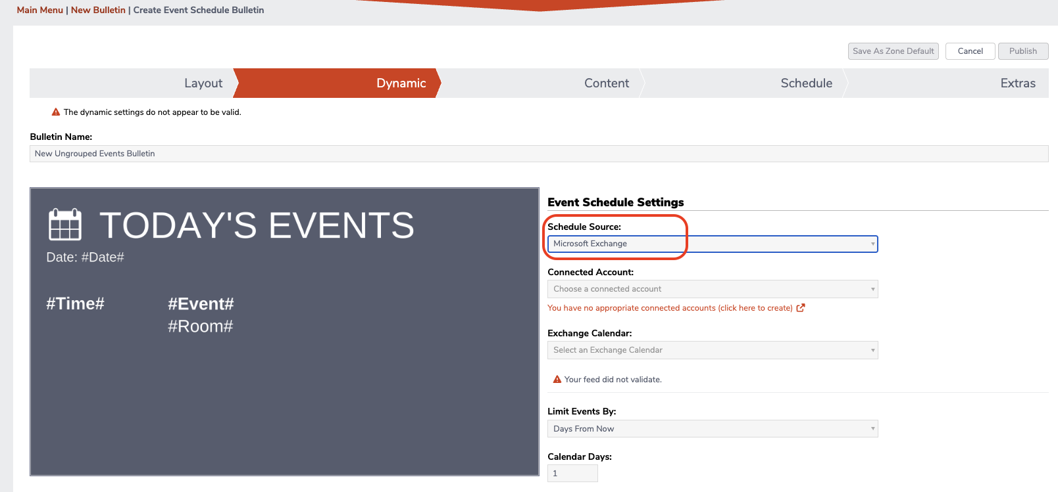The height and width of the screenshot is (492, 1058).
Task: Click Create Event Schedule Bulletin breadcrumb text
Action: 199,10
